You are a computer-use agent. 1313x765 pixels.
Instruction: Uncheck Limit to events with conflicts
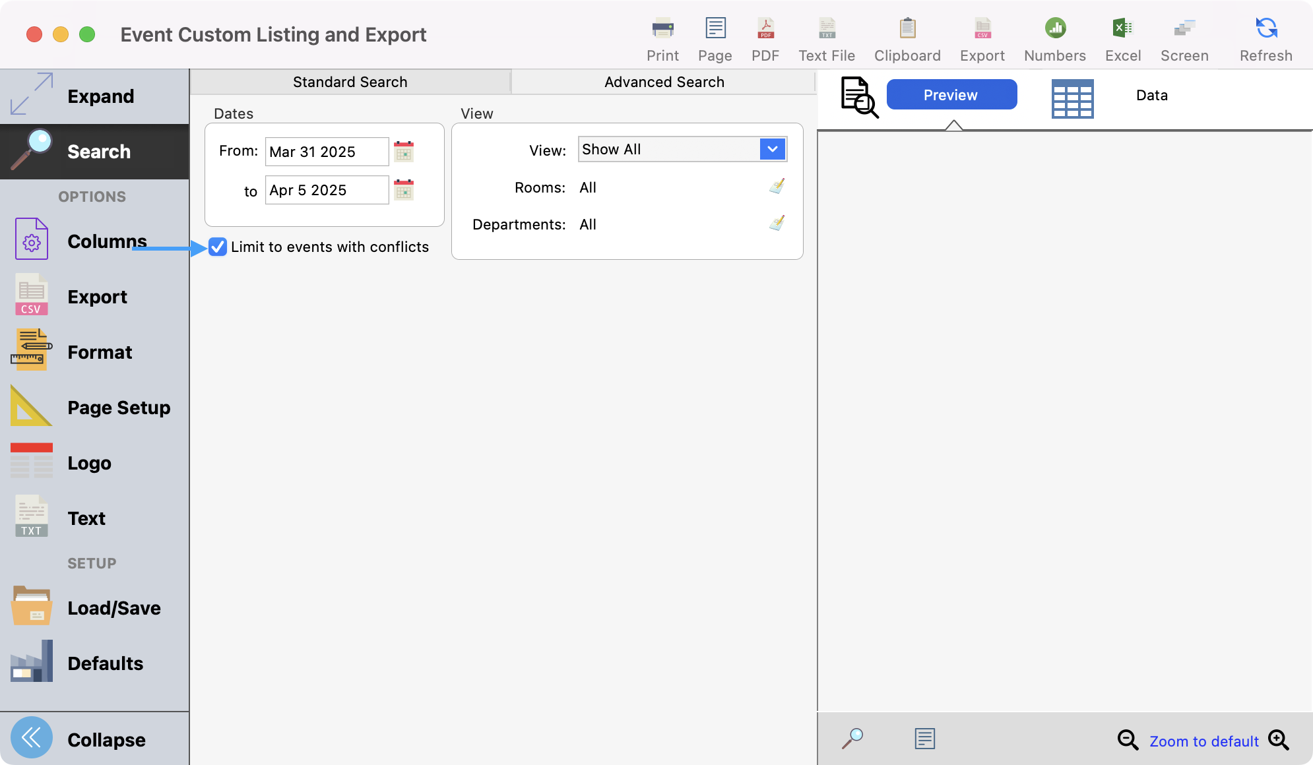[x=218, y=247]
